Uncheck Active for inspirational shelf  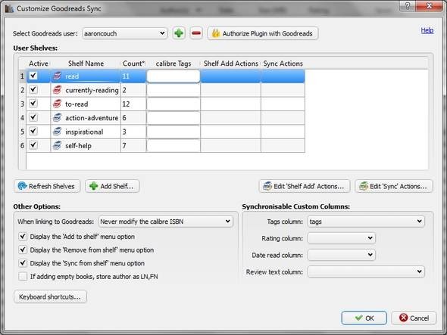coord(33,132)
